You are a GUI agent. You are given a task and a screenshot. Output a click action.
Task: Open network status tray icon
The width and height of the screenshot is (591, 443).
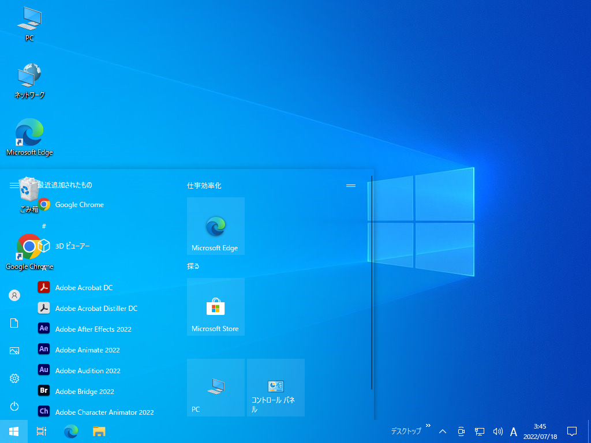480,431
